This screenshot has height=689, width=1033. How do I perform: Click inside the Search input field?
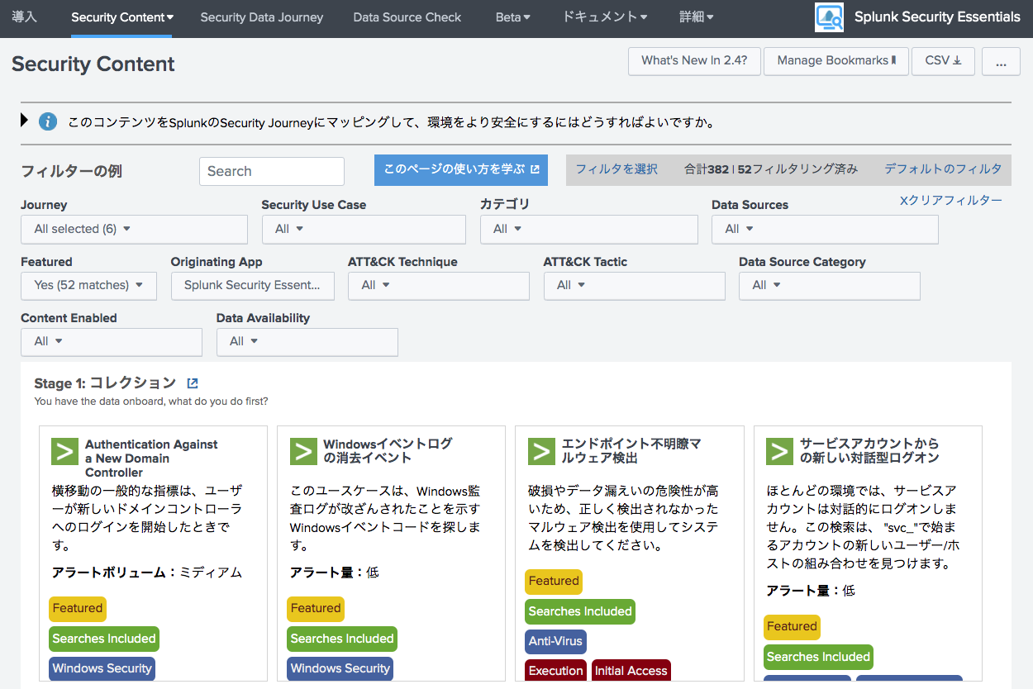click(x=271, y=170)
